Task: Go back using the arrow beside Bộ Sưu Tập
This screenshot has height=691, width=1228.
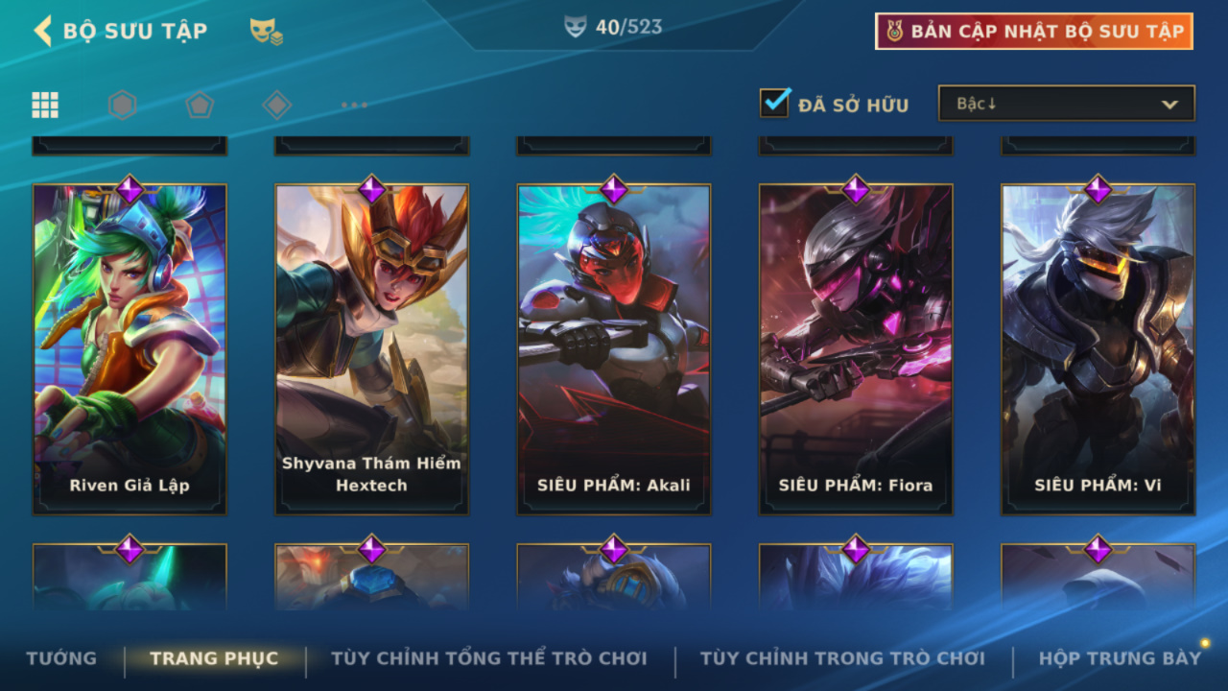Action: [42, 31]
